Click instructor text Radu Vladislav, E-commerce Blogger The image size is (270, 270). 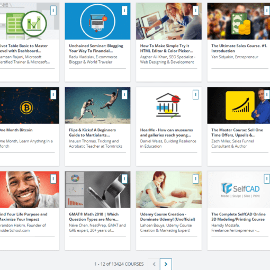[93, 59]
